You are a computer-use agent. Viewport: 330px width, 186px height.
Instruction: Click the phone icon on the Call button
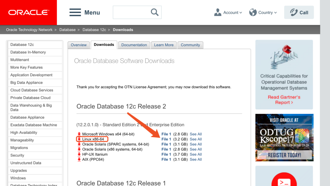pyautogui.click(x=293, y=12)
